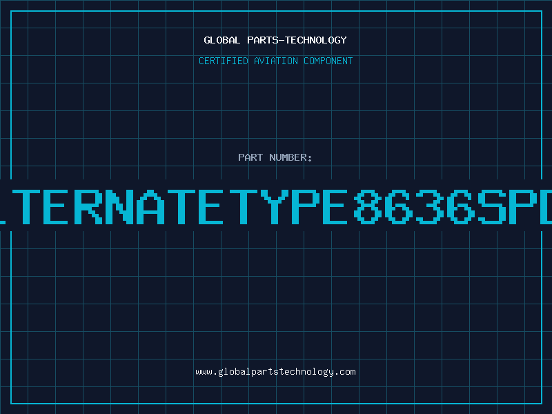This screenshot has height=414, width=552.
Task: Select the CERTIFIED AVIATION COMPONENT subtitle
Action: (x=275, y=61)
